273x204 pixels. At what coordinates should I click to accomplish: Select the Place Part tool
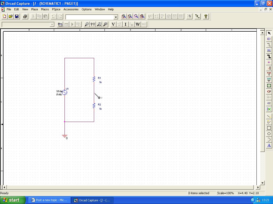[x=269, y=39]
